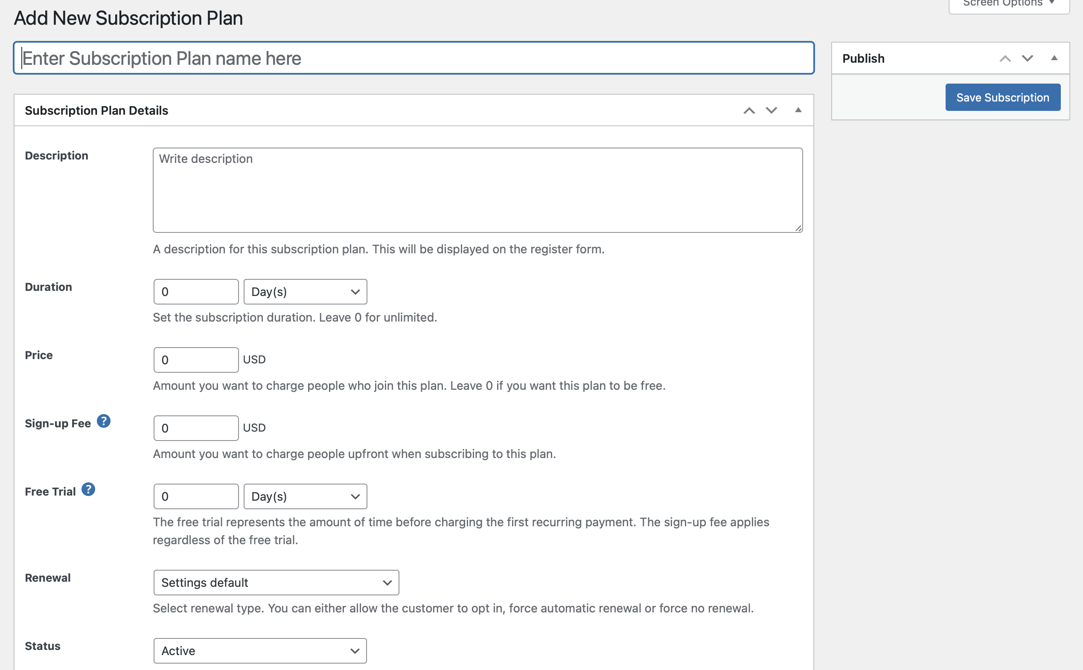The image size is (1083, 670).
Task: Set the Price field to 0 USD
Action: click(196, 360)
